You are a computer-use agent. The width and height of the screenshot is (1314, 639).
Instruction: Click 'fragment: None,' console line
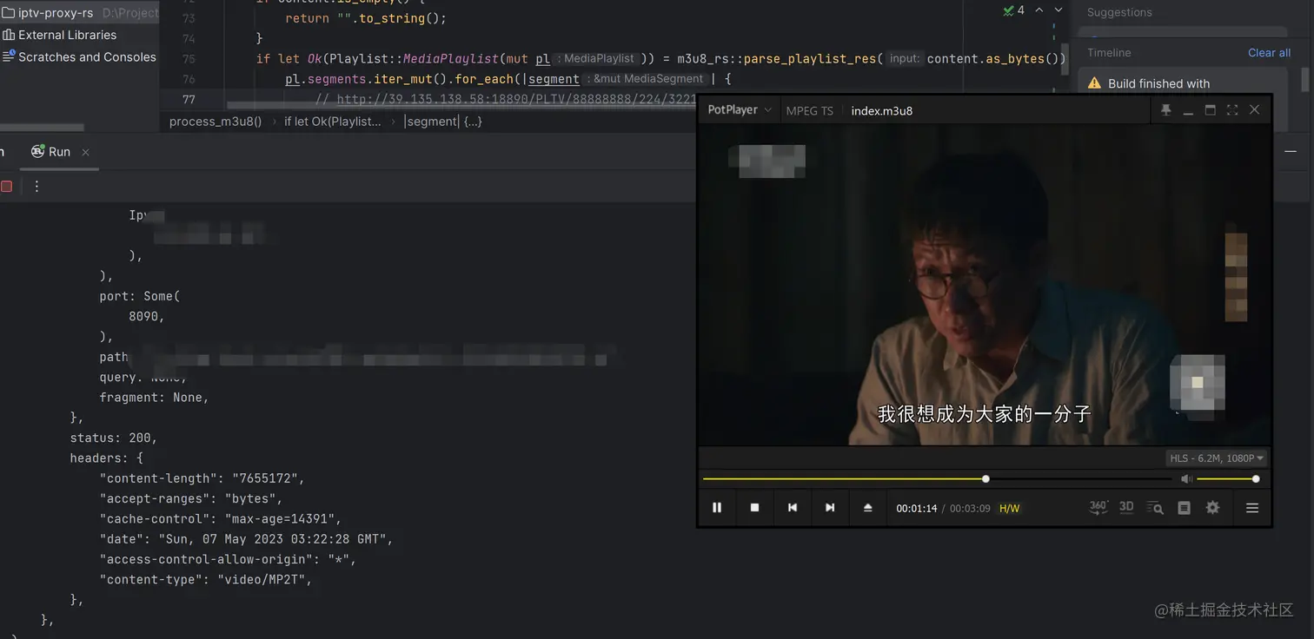155,398
